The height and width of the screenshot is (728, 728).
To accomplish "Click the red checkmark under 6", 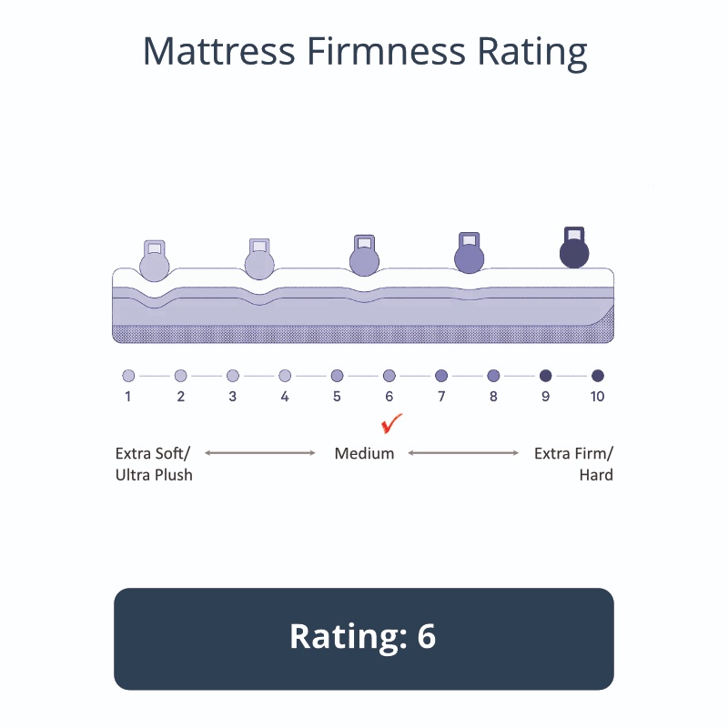I will (x=391, y=423).
